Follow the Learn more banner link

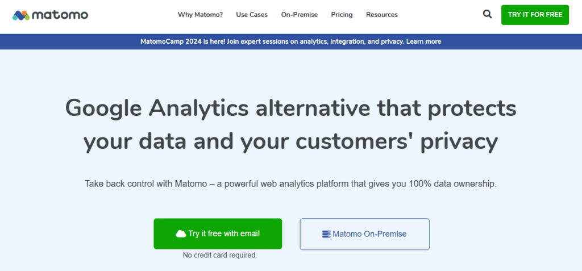coord(423,41)
